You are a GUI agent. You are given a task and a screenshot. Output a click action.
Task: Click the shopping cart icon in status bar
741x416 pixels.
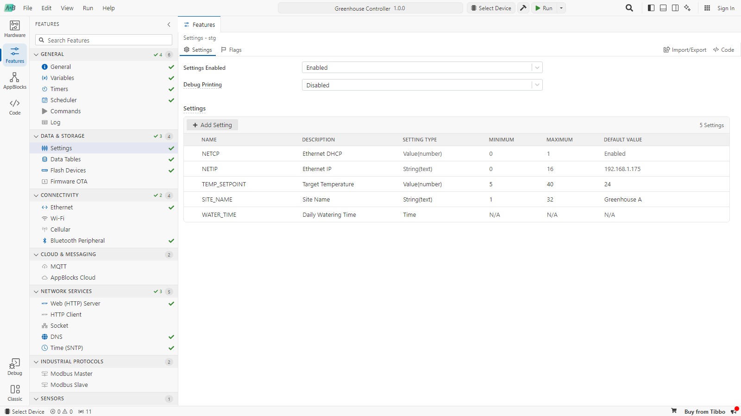pyautogui.click(x=674, y=411)
